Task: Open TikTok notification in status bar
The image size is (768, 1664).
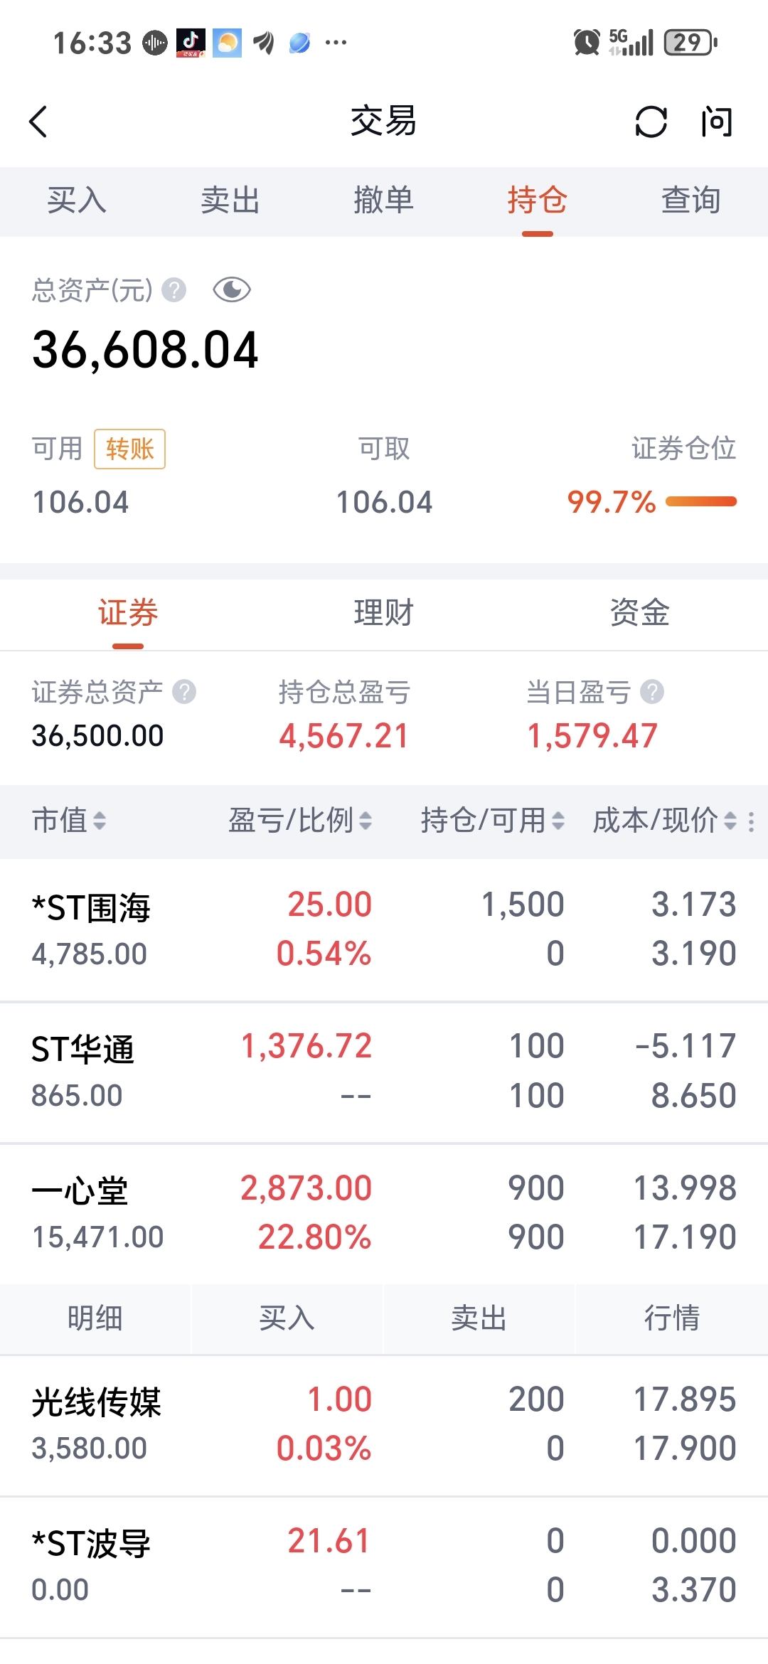Action: (191, 43)
